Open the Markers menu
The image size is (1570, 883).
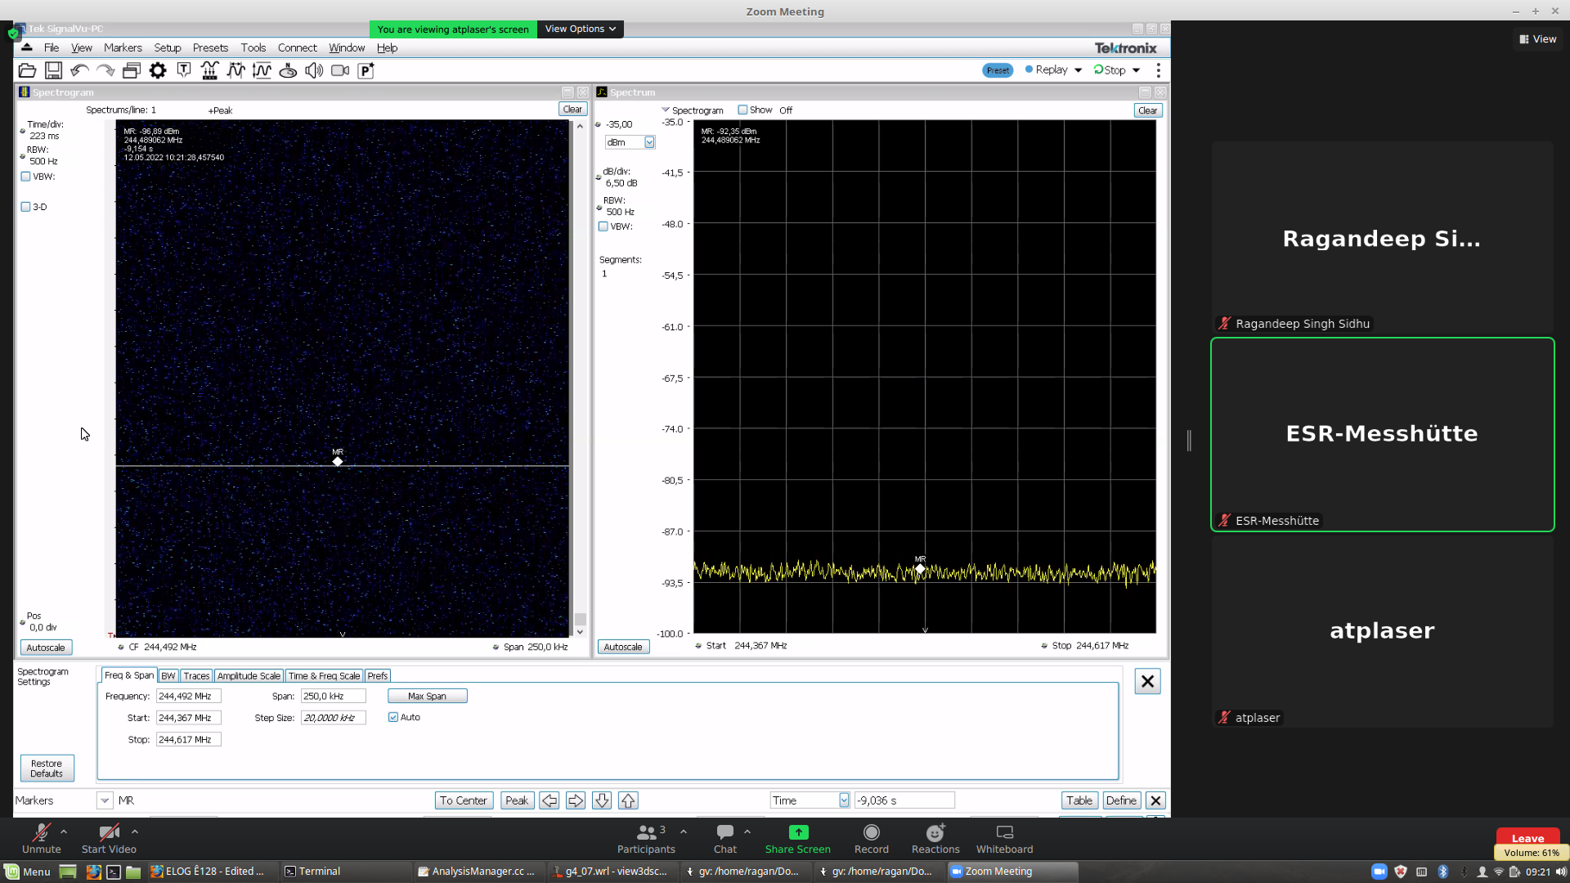tap(123, 47)
